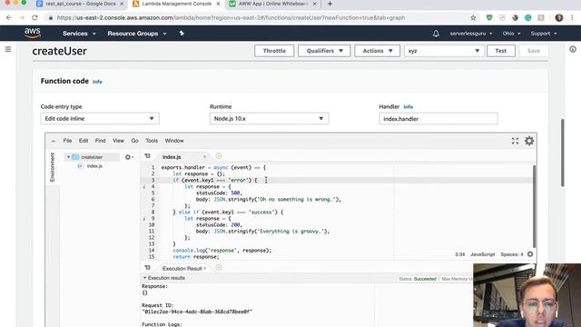Open the Resource Groups menu
581x327 pixels.
point(137,34)
